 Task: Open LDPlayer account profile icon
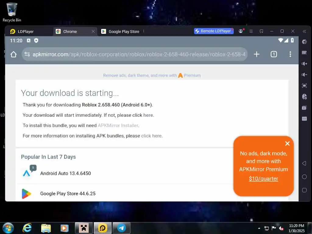[x=241, y=31]
